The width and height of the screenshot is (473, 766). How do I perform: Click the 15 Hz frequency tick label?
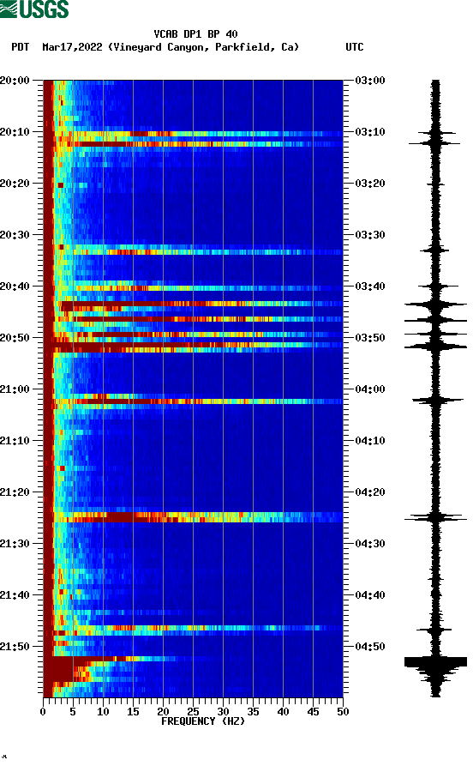133,712
